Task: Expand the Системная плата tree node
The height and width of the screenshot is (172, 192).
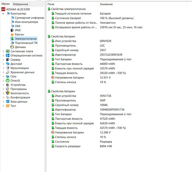Action: (3, 51)
